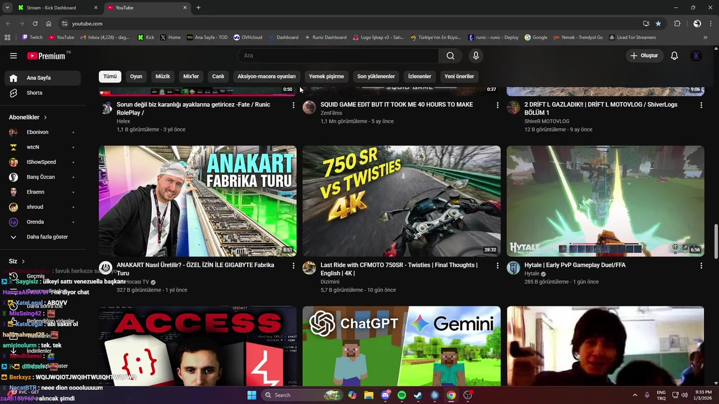Click the YouTube Premium logo
This screenshot has height=404, width=719.
point(46,56)
